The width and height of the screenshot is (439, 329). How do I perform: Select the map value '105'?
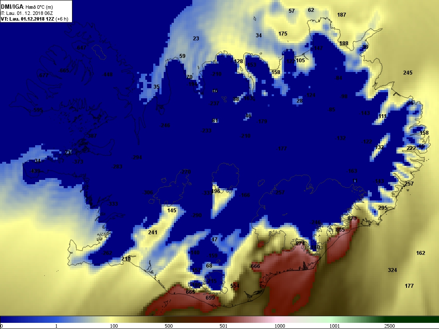pos(300,61)
